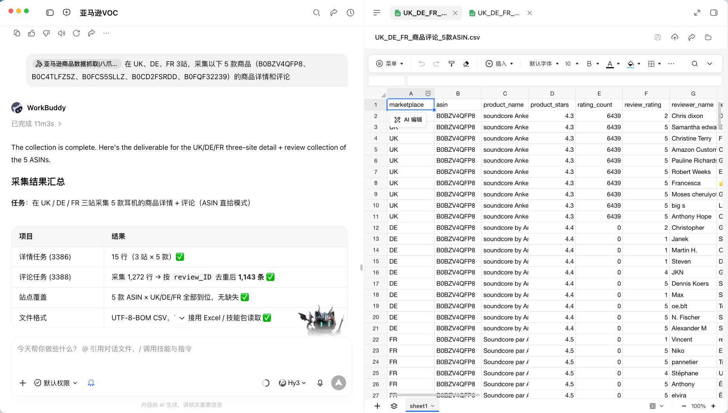Toggle bold formatting in spreadsheet toolbar

point(589,64)
